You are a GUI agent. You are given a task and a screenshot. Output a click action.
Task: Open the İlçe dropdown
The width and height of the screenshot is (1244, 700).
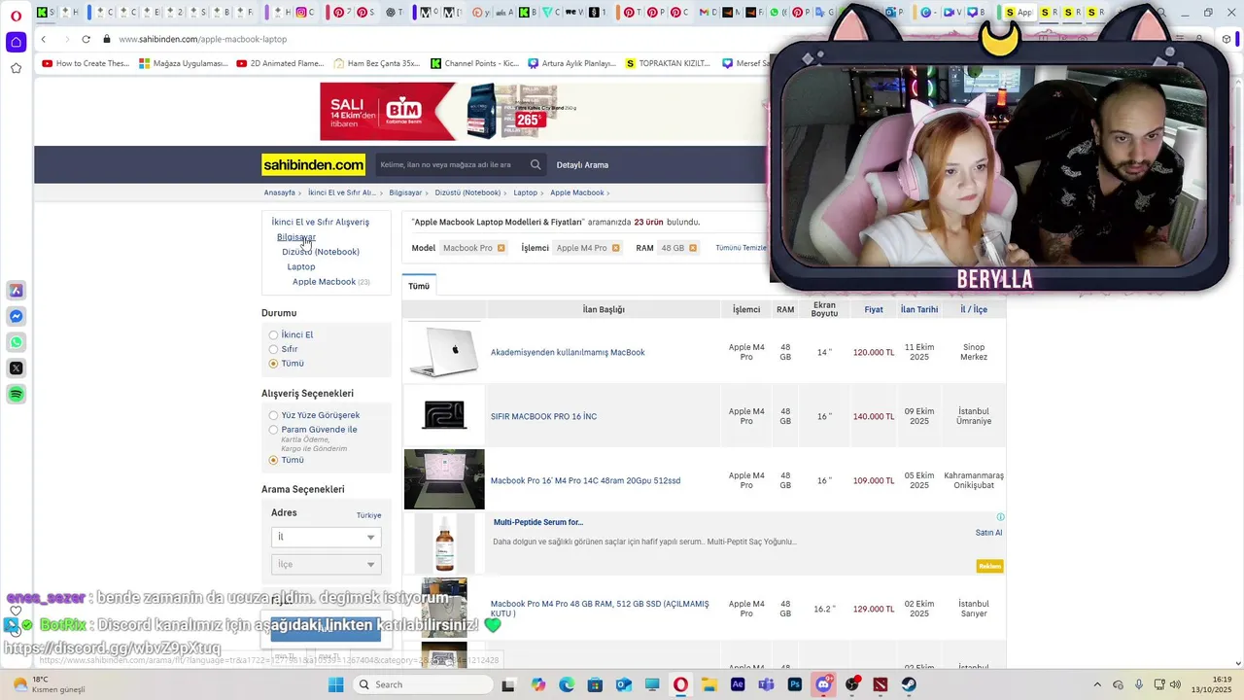326,564
